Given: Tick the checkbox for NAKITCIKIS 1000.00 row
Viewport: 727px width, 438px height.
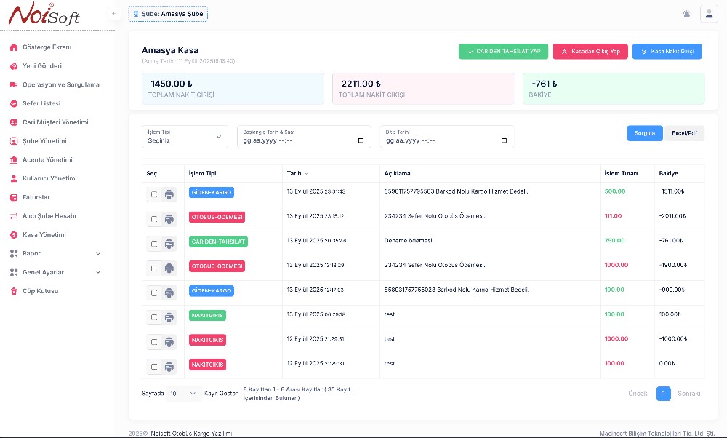Looking at the screenshot, I should (153, 342).
